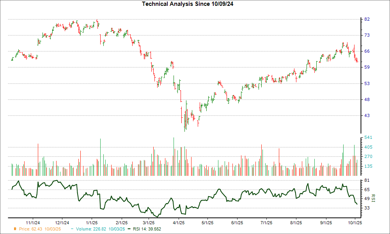Click the 7/1/25 date axis label
Viewport: 390px width, 234px height.
click(x=266, y=223)
